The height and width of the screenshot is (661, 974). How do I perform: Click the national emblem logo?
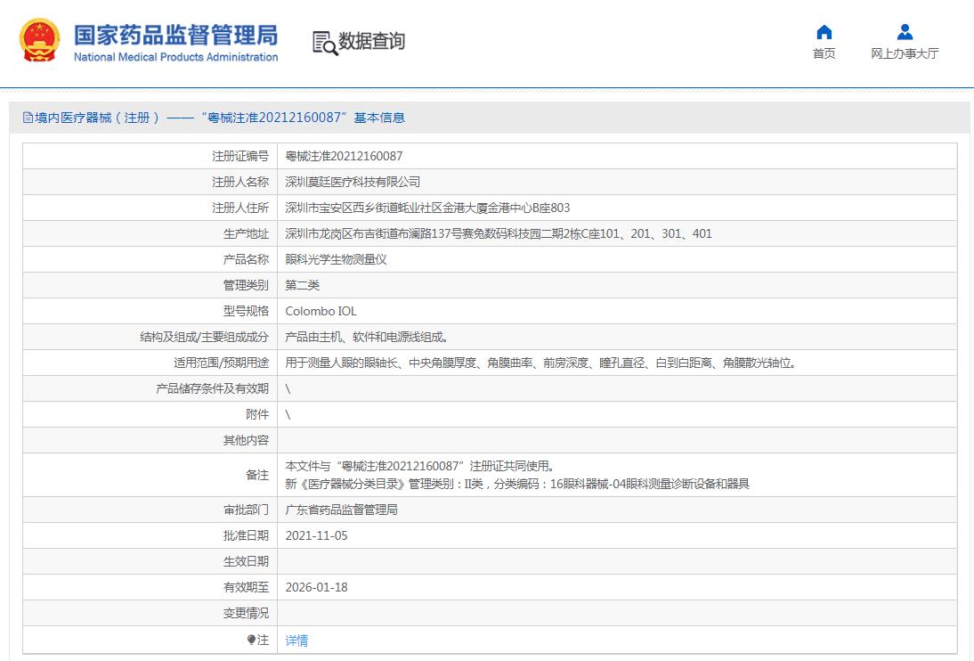(x=40, y=40)
